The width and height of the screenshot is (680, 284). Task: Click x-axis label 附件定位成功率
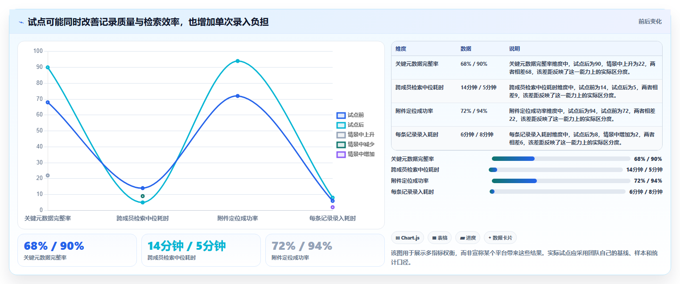[x=238, y=219]
